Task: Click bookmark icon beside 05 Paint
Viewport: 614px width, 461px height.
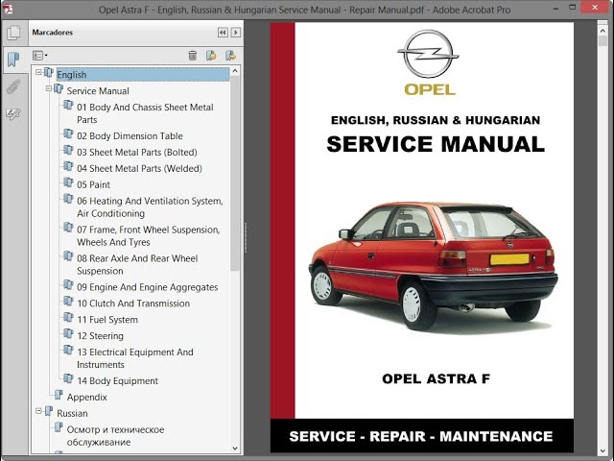Action: [x=68, y=182]
